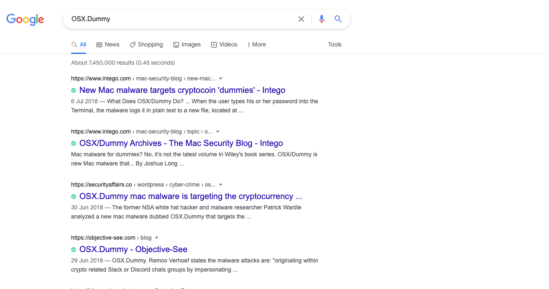Clear the search box with the X icon
The height and width of the screenshot is (289, 549).
click(x=301, y=19)
